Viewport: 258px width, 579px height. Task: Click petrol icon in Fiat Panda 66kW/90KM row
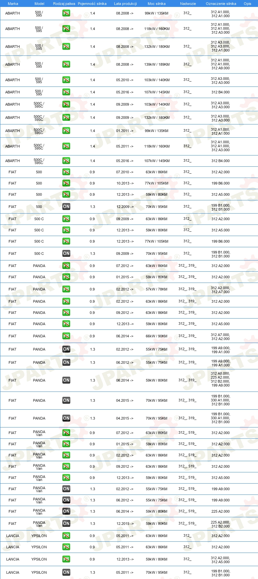[x=66, y=336]
